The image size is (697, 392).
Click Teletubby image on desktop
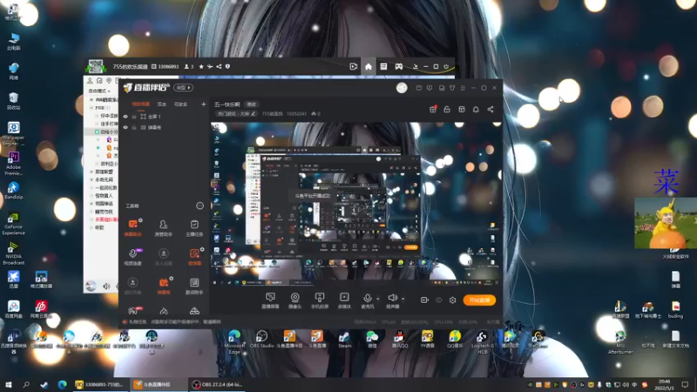click(x=666, y=223)
